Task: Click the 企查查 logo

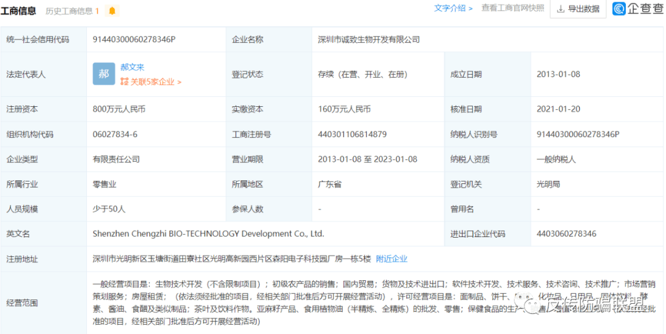Action: coord(638,9)
